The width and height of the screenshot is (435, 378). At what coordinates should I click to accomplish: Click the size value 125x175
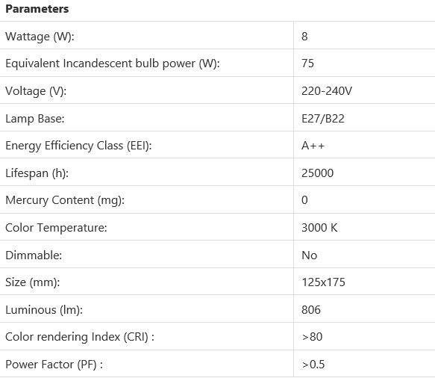[x=323, y=282]
